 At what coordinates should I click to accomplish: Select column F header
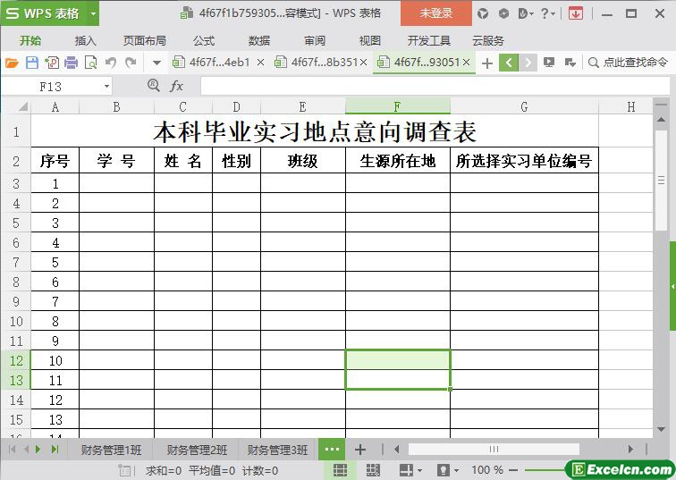(x=398, y=106)
